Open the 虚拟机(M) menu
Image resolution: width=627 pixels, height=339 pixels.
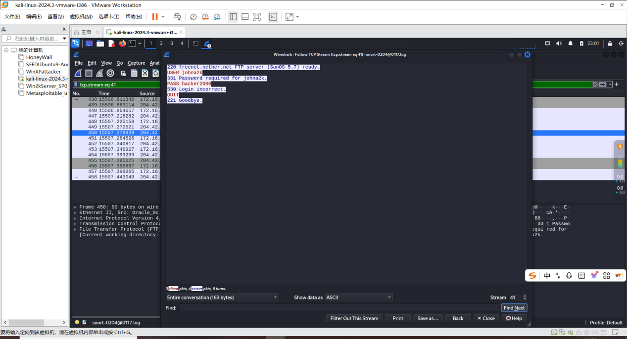pyautogui.click(x=81, y=17)
